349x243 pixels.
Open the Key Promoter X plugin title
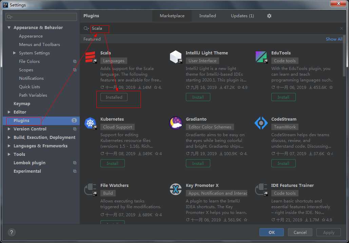(202, 185)
